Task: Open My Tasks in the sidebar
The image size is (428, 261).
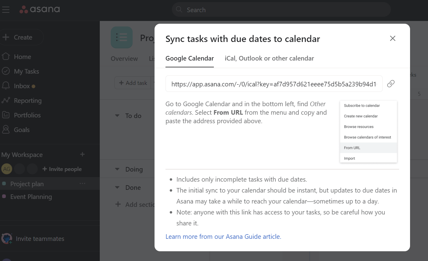Action: point(26,71)
